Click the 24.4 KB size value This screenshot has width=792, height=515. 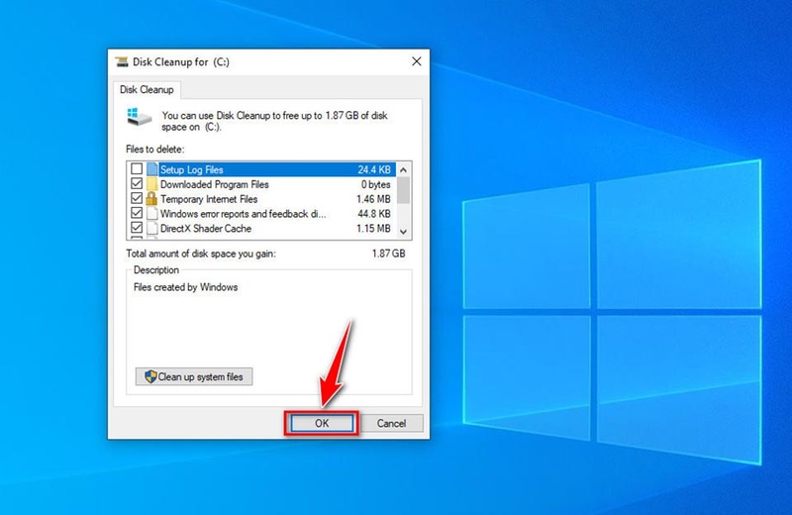tap(374, 169)
